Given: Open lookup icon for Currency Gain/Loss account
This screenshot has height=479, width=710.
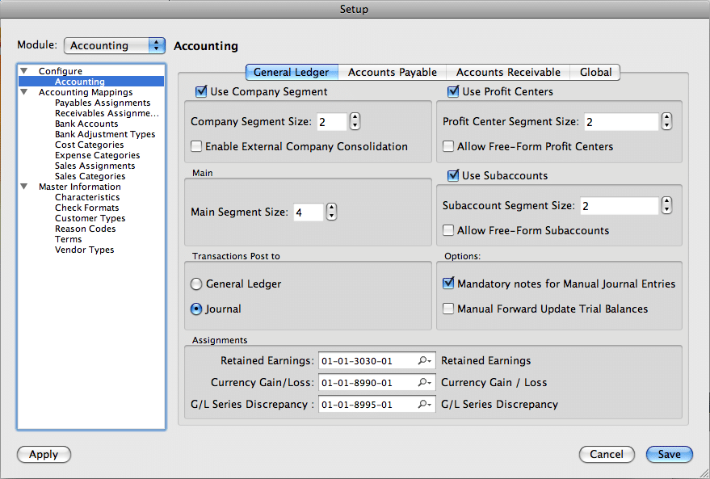Looking at the screenshot, I should click(424, 383).
